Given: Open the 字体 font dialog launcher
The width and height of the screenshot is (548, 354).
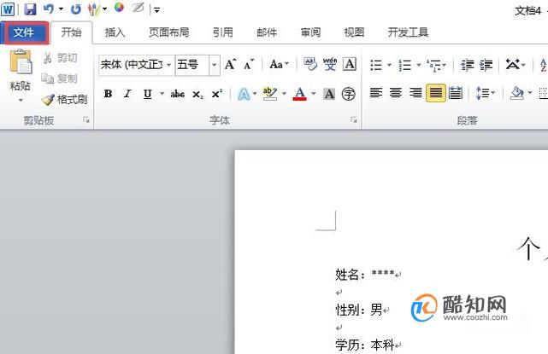Looking at the screenshot, I should pos(354,120).
